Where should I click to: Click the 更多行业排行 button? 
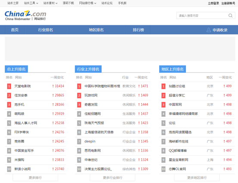pyautogui.click(x=112, y=177)
